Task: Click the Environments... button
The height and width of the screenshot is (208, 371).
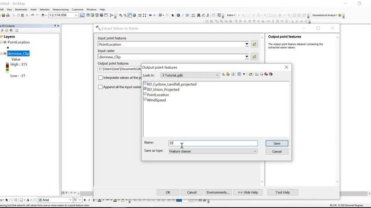Action: click(218, 192)
